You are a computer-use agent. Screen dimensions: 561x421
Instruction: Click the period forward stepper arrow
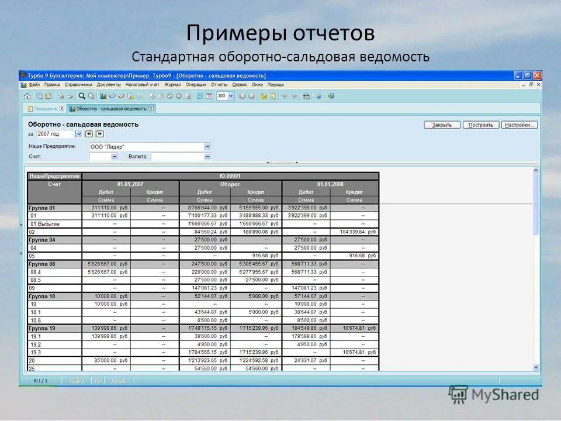tap(99, 134)
